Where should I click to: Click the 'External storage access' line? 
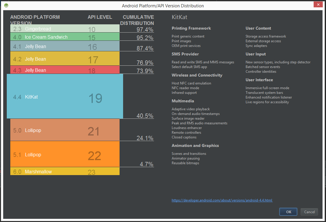tap(263, 41)
